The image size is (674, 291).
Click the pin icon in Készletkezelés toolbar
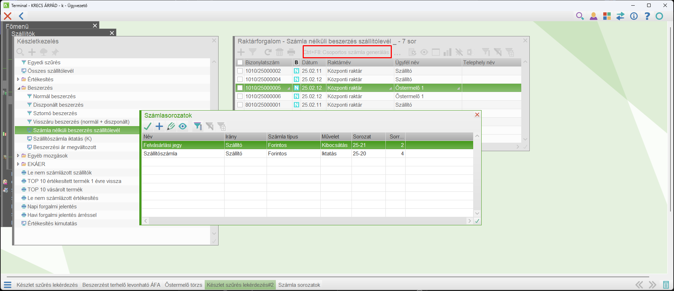click(55, 52)
